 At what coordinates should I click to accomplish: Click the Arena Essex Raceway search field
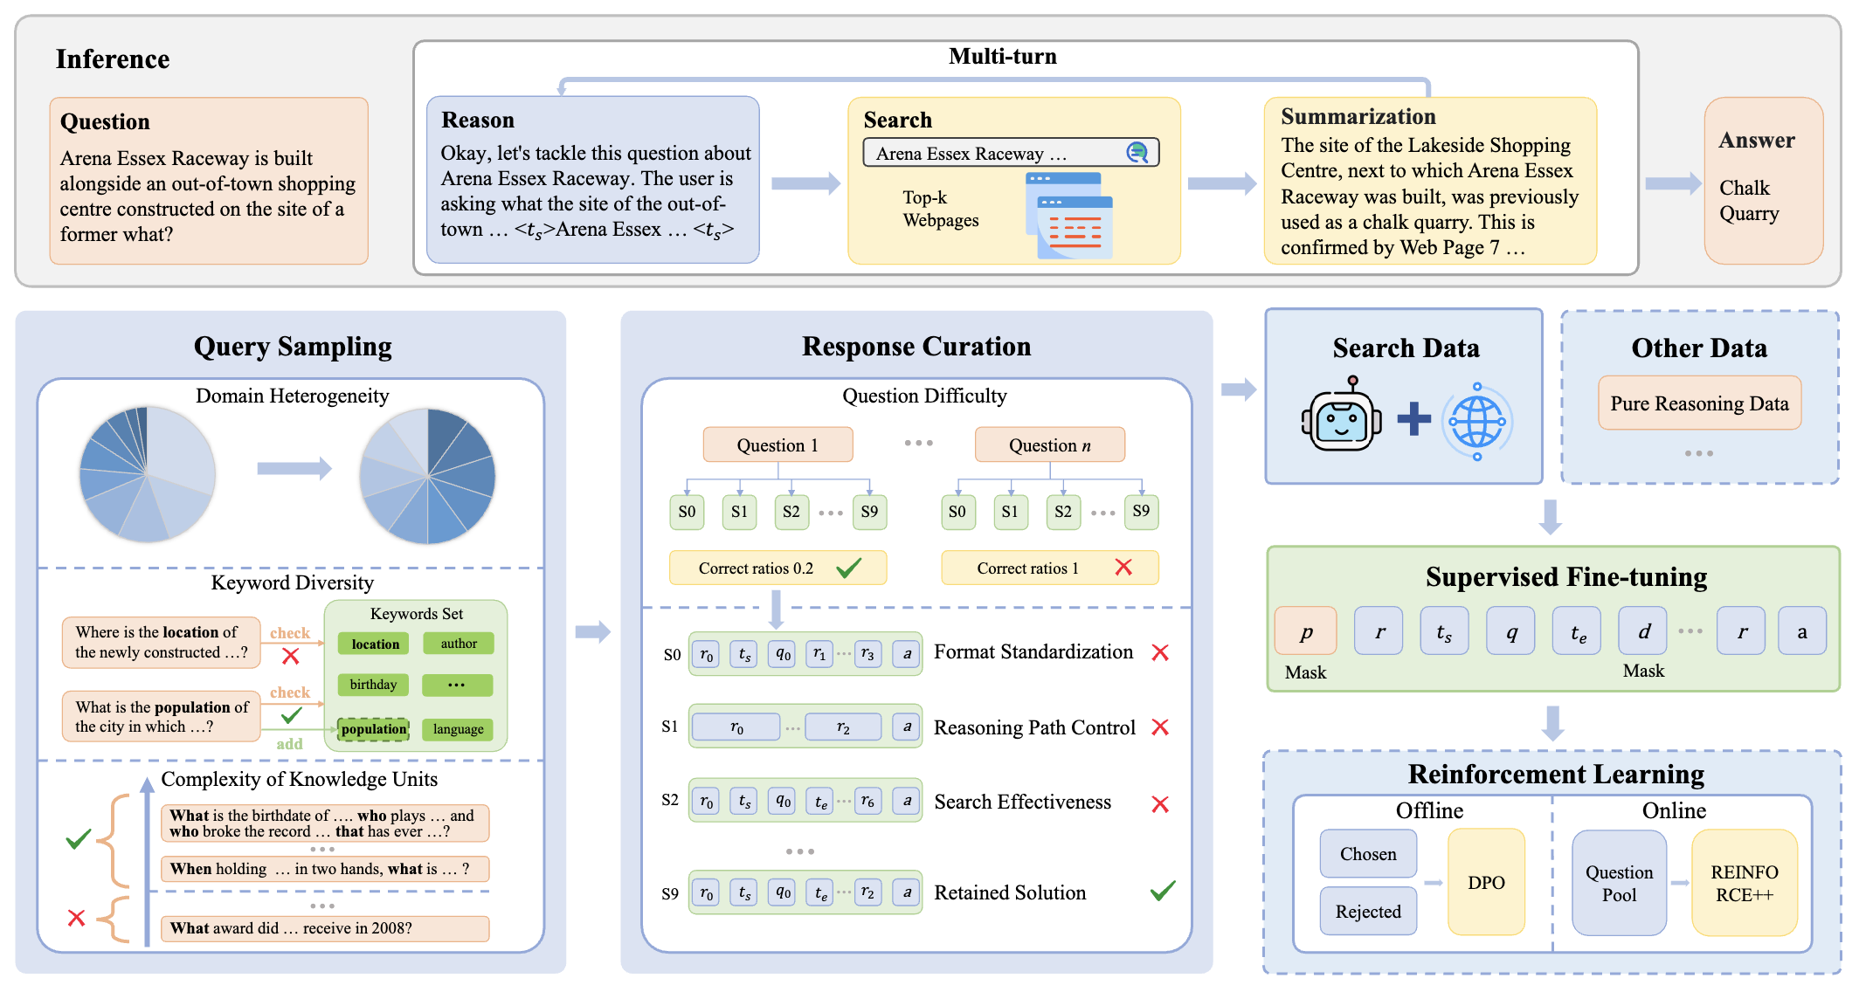coord(1011,153)
